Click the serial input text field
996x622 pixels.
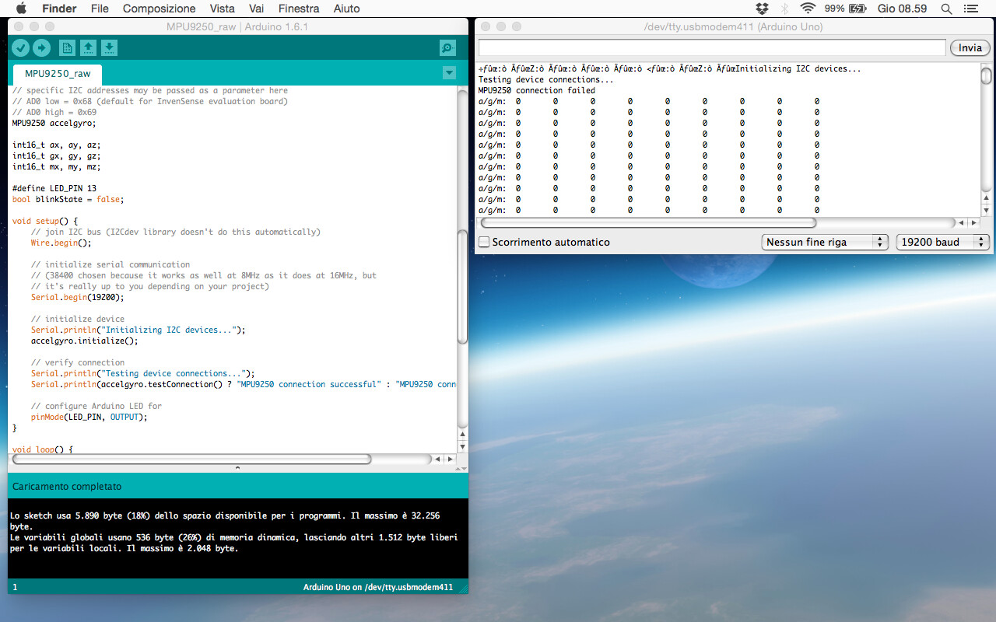click(x=711, y=47)
